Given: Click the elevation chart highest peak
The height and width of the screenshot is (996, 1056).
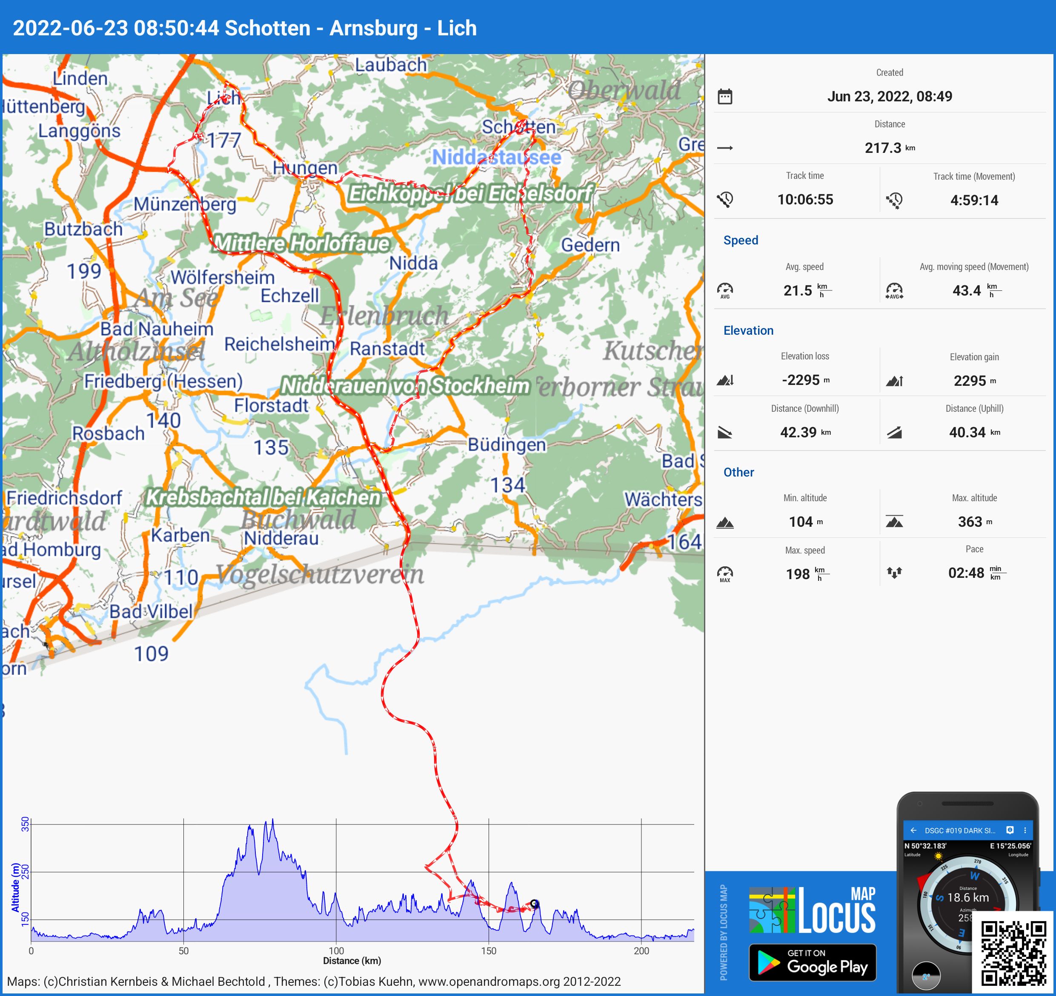Looking at the screenshot, I should point(272,821).
